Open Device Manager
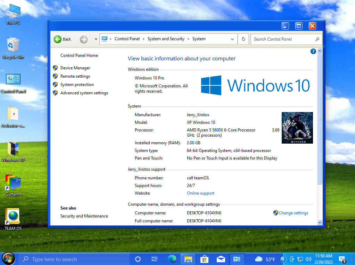The image size is (355, 265). (x=75, y=68)
